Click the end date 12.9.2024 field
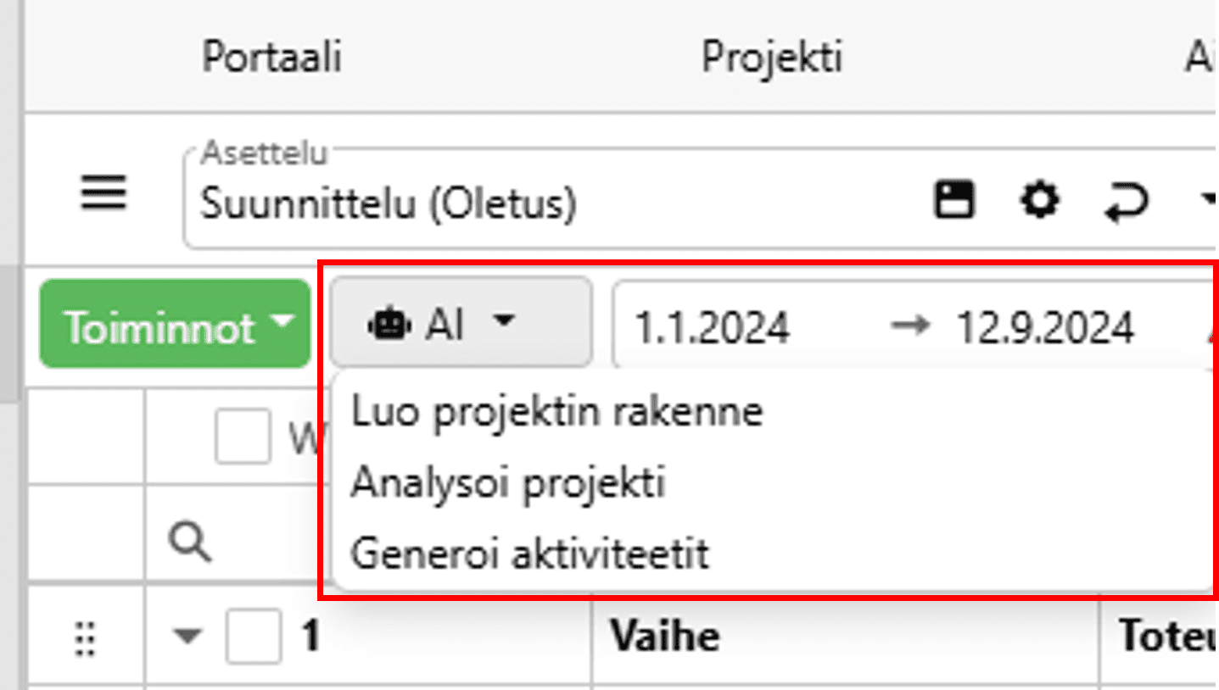This screenshot has height=690, width=1219. pyautogui.click(x=1045, y=327)
